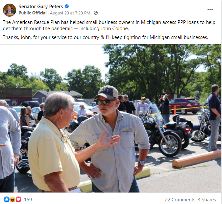Click the laughing haha reaction icon

[x=12, y=199]
